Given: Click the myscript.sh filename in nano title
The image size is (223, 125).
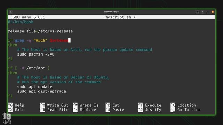Looking at the screenshot, I should 118,17.
